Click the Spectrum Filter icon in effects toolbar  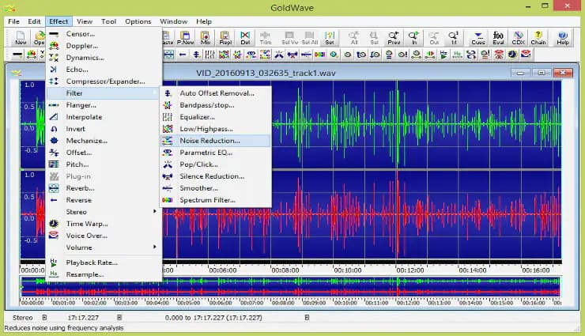[319, 55]
